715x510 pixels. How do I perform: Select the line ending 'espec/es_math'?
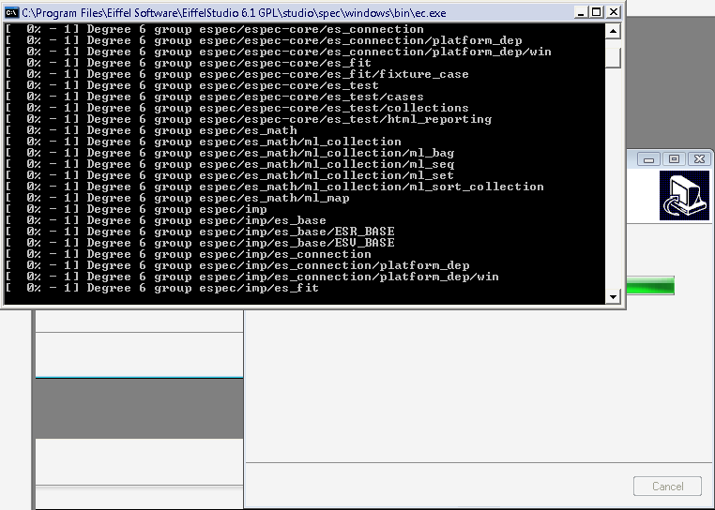pos(151,130)
